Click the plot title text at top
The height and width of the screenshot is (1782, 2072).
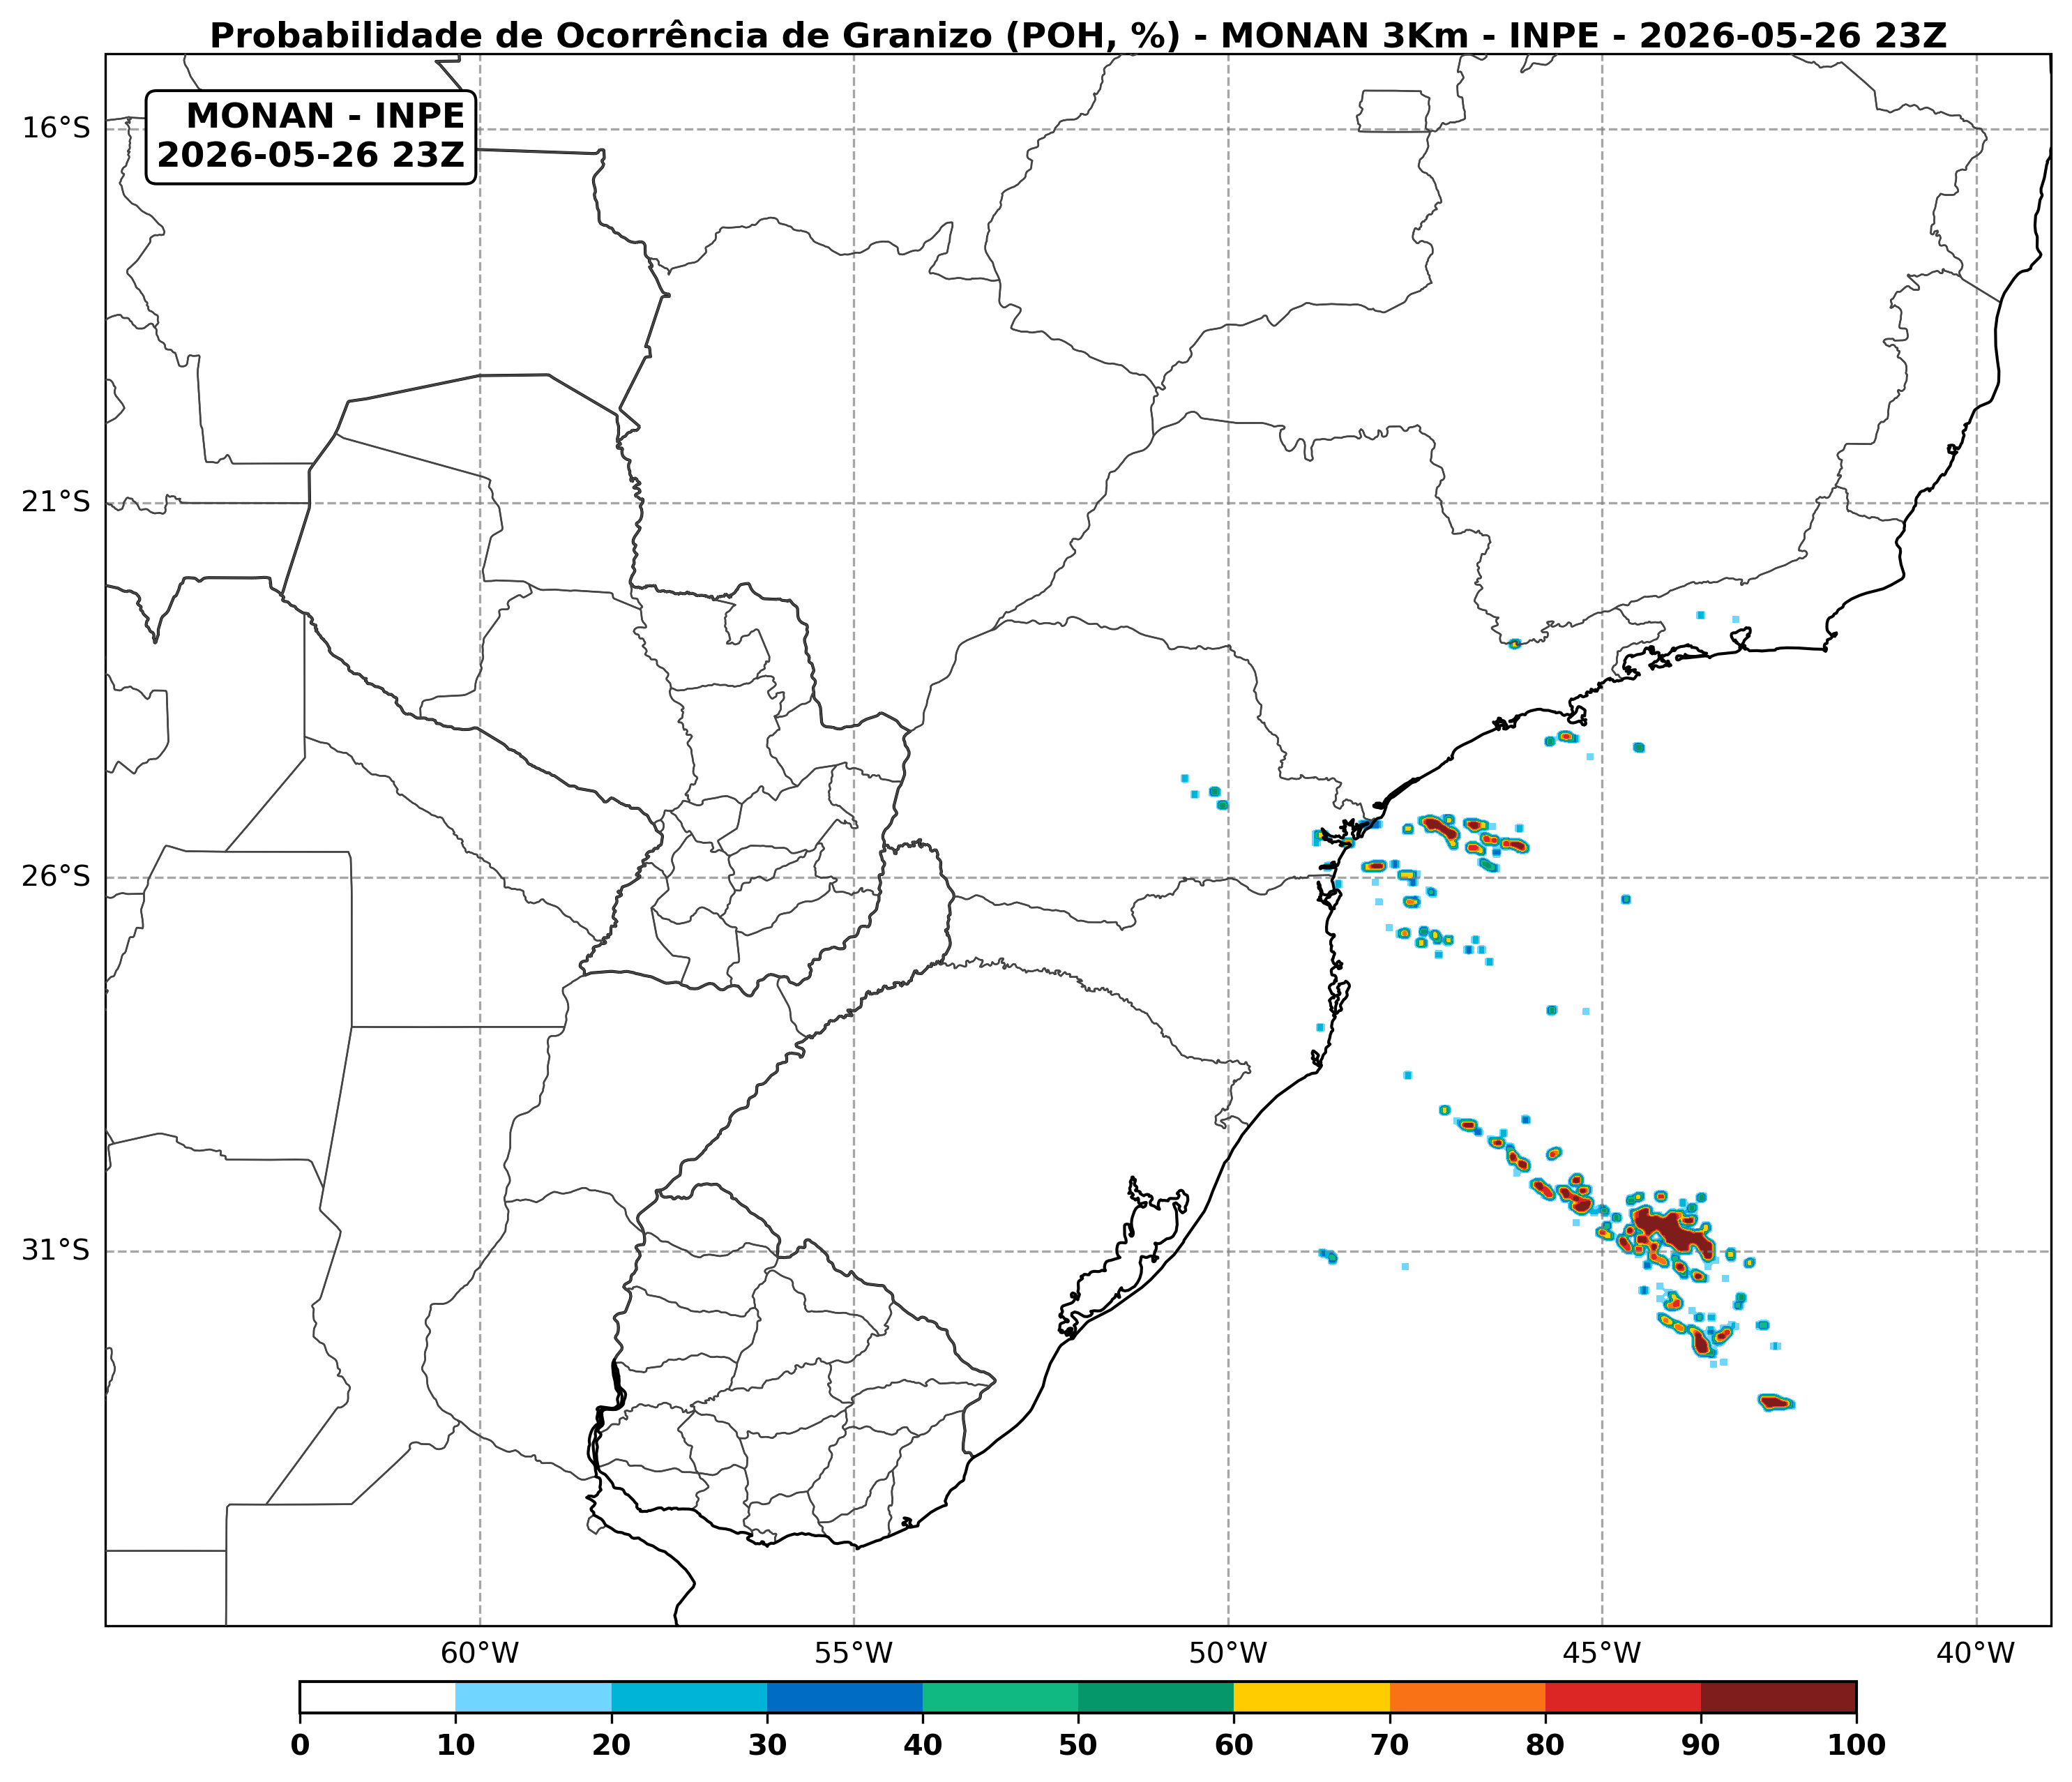[x=1078, y=36]
